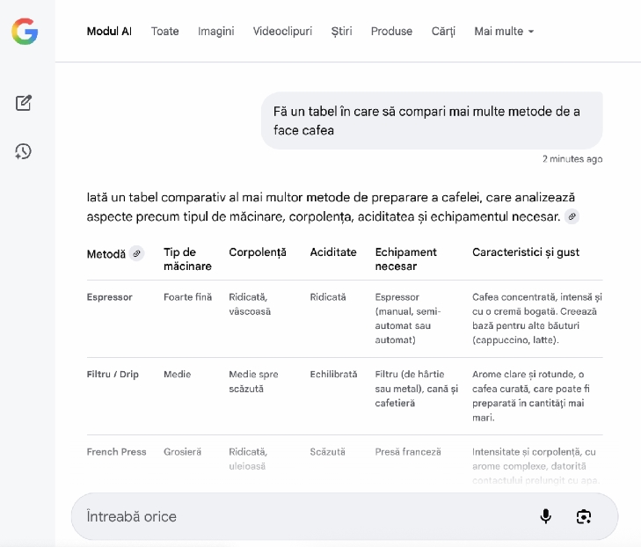Click the Google logo
Viewport: 641px width, 547px height.
[25, 32]
